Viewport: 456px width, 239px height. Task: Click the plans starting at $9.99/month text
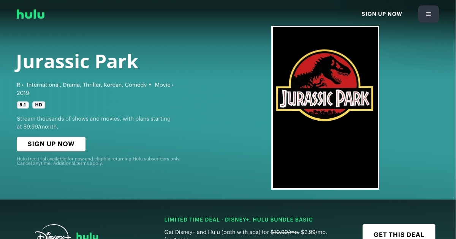click(93, 123)
